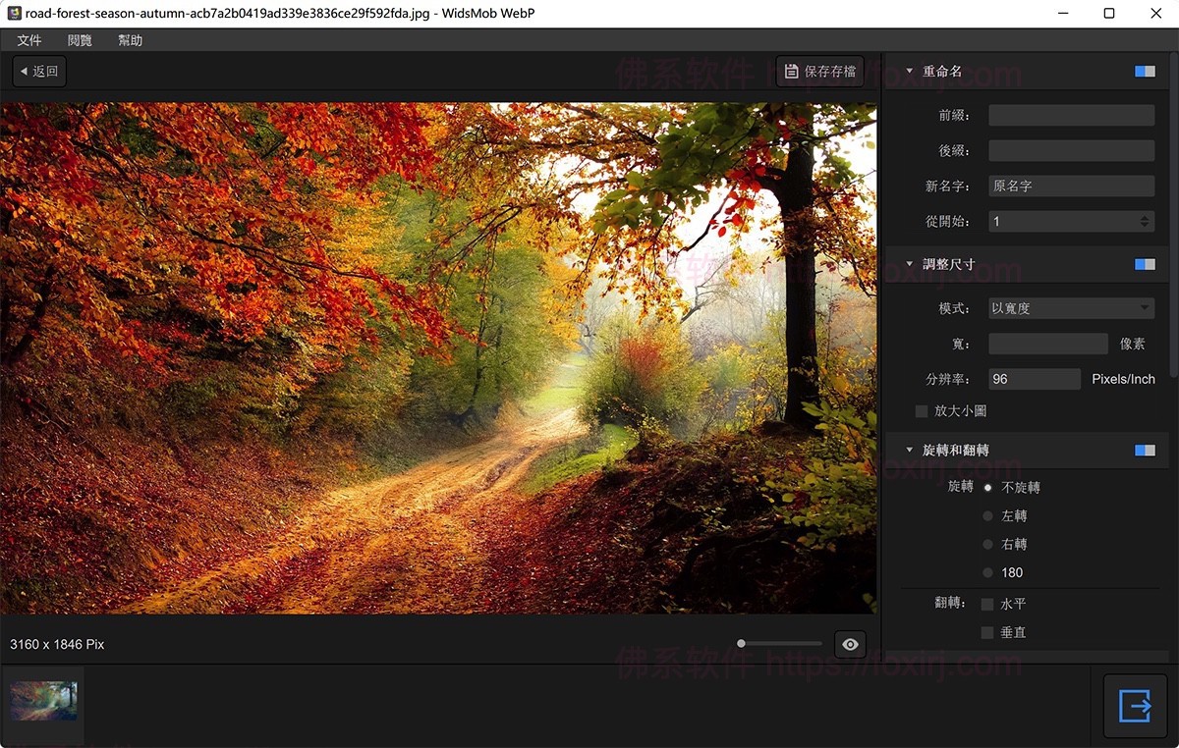Open the 模式 dropdown showing 以寬度
This screenshot has height=748, width=1179.
[x=1071, y=308]
